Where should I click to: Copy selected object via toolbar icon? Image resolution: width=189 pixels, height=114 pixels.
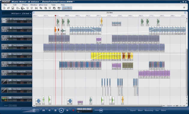pyautogui.click(x=41, y=8)
